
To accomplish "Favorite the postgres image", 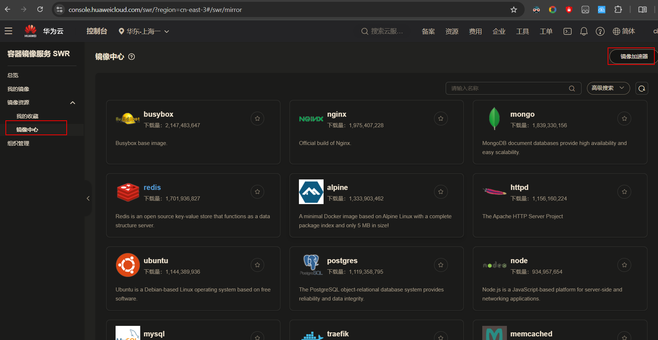I will tap(441, 265).
